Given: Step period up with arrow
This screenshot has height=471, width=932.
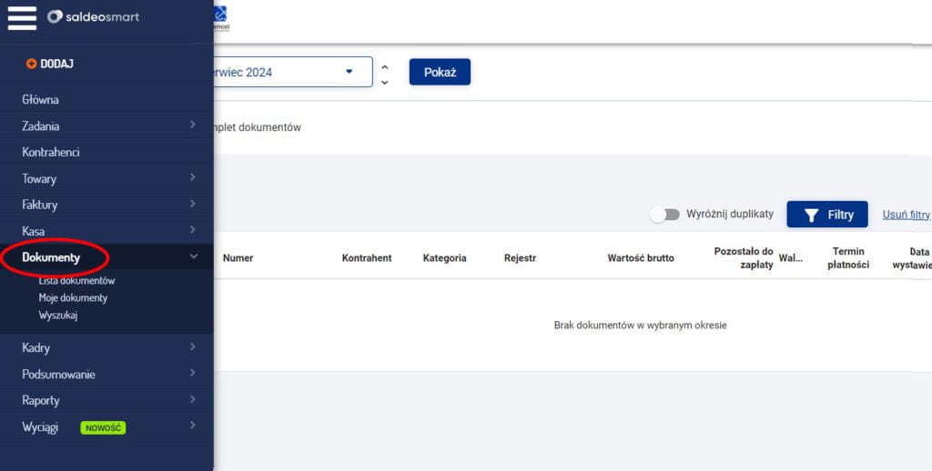Looking at the screenshot, I should click(x=385, y=65).
